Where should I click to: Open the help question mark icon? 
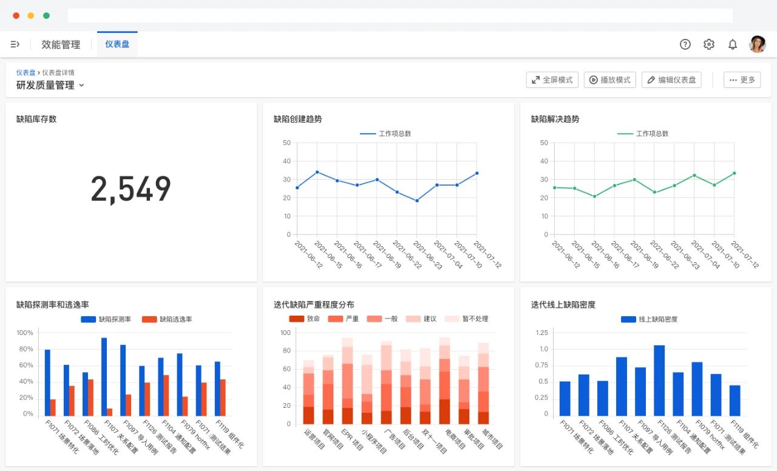point(685,44)
